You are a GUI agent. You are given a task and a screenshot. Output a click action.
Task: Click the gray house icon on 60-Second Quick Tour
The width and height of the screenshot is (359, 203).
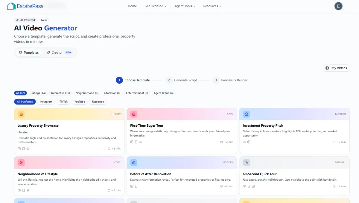coord(246,162)
